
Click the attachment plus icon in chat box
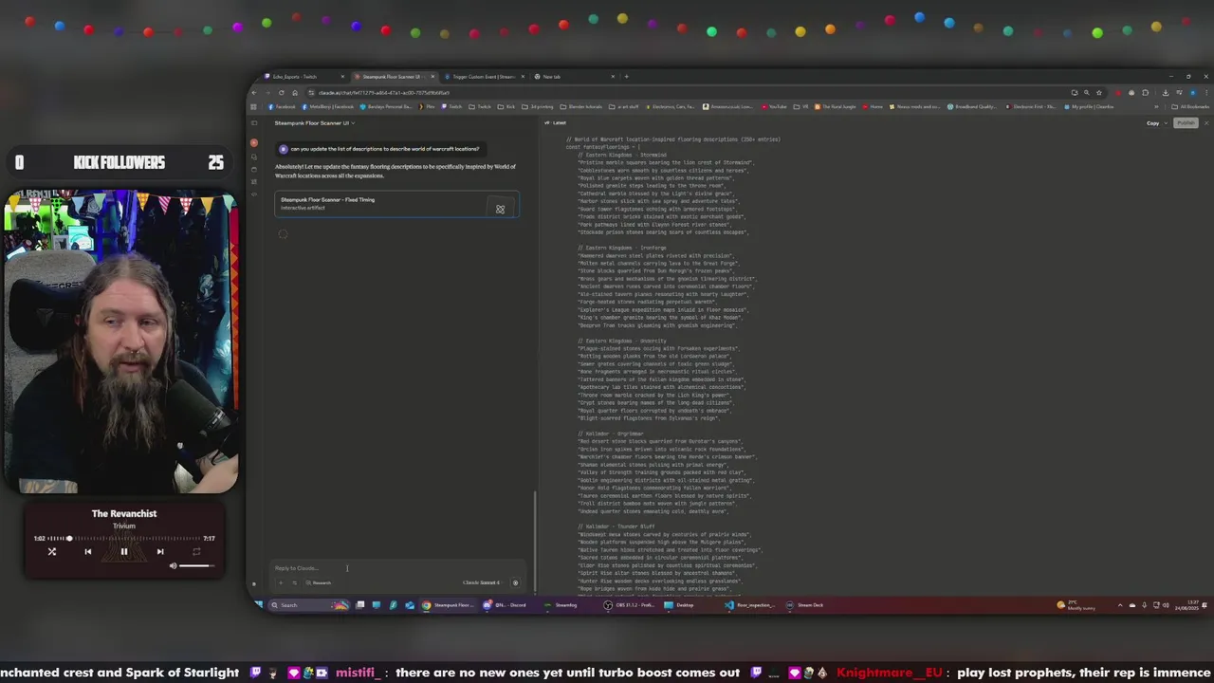(281, 582)
